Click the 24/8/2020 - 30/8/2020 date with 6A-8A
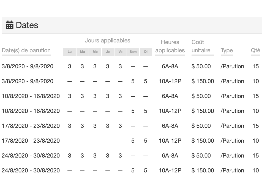The width and height of the screenshot is (262, 195). pyautogui.click(x=31, y=156)
